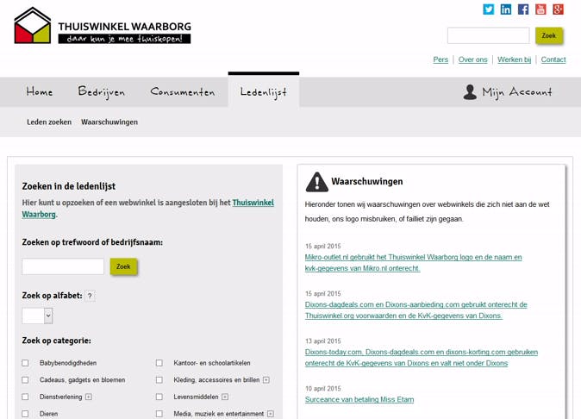Open the YouTube social icon
Screen dimensions: 581x419
(540, 9)
